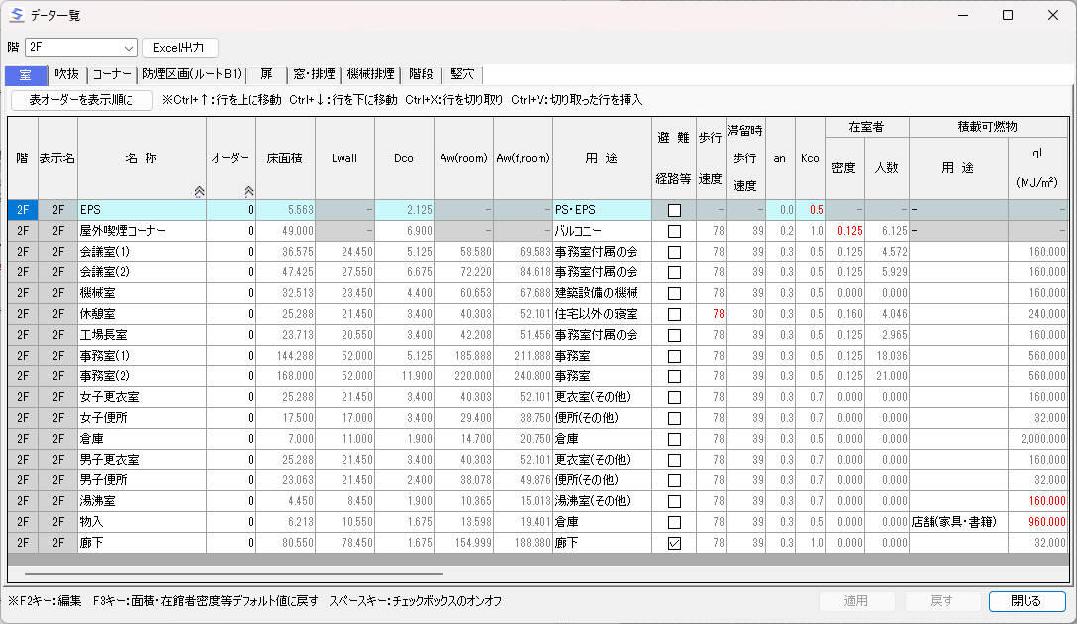Screen dimensions: 1077x624
Task: Select the 屋外喫煙コーナー name cell
Action: (143, 231)
